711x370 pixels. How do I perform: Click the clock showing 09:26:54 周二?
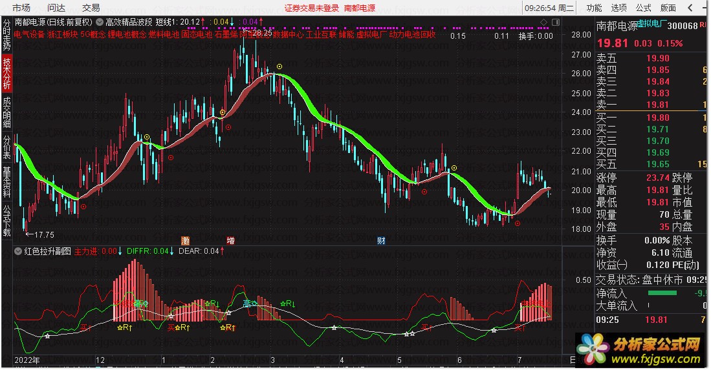(549, 8)
